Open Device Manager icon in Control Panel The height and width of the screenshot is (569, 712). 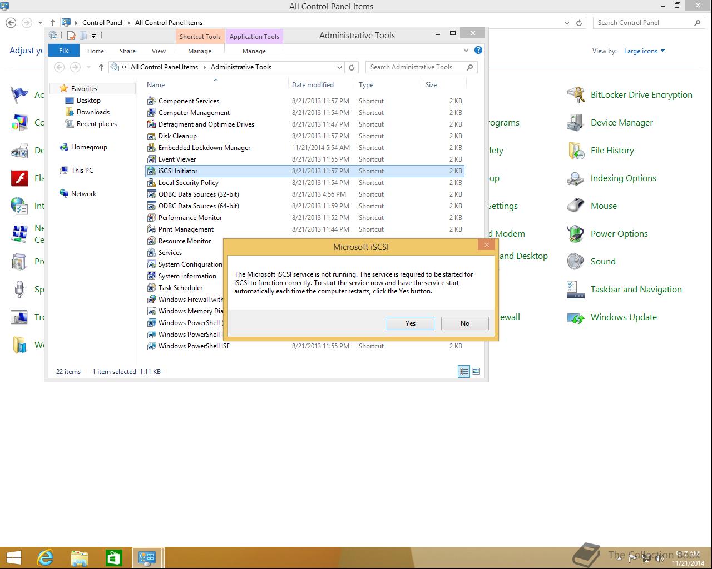point(576,123)
